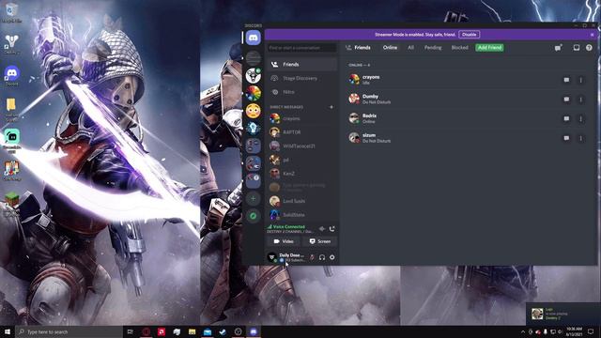Toggle deafen headphones icon
Screen dimensions: 601x338
322,257
